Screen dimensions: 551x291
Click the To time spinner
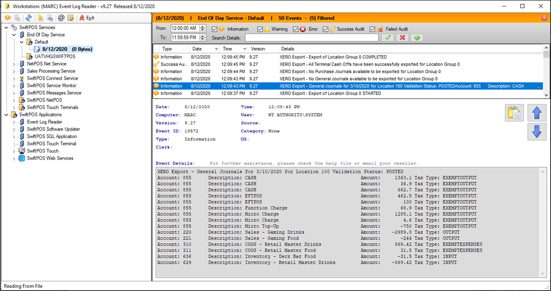tap(203, 37)
